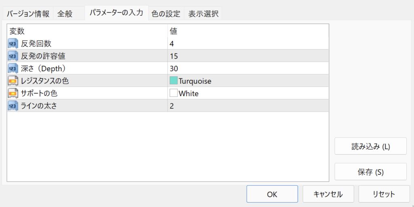Select the color-type icon next to サポートの色

pos(13,93)
